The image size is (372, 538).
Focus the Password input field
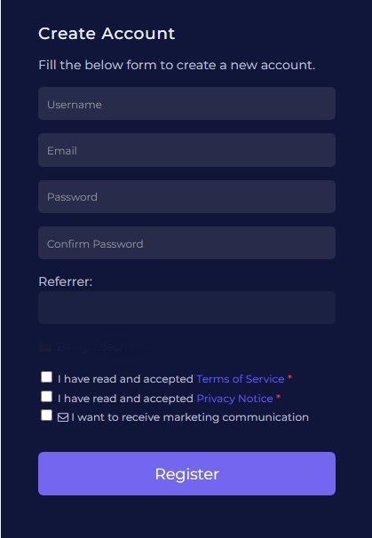[186, 196]
